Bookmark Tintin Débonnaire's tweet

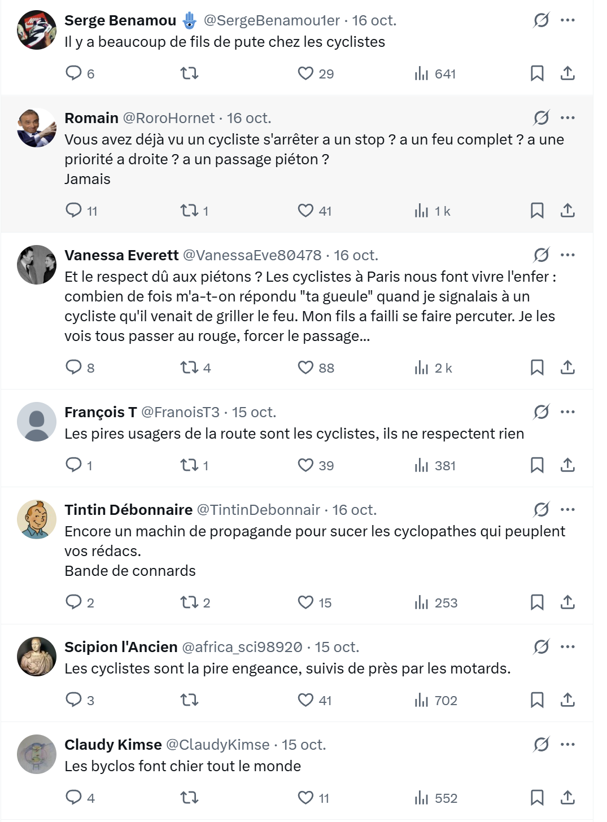click(537, 602)
